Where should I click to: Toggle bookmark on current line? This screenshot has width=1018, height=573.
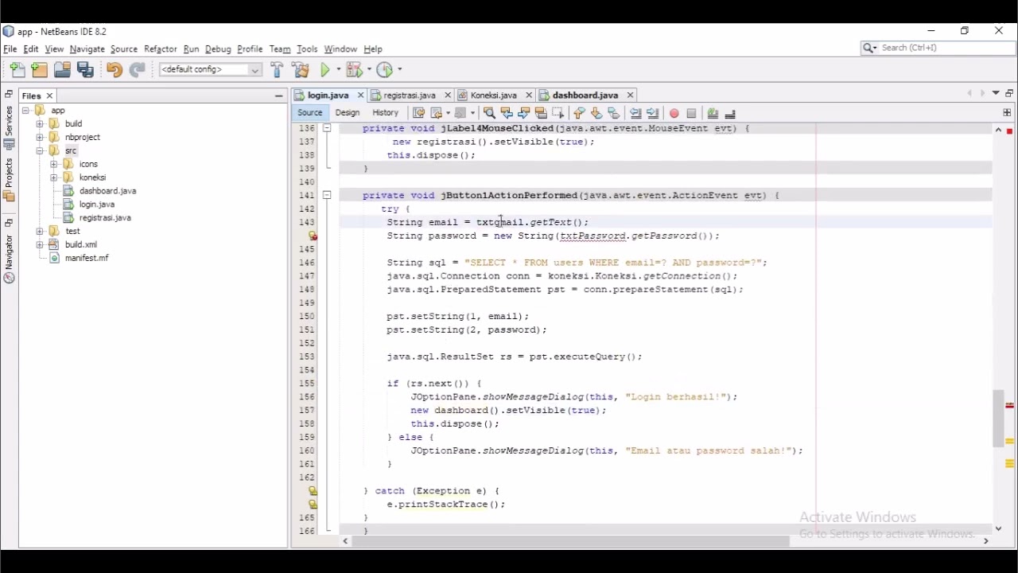(615, 114)
